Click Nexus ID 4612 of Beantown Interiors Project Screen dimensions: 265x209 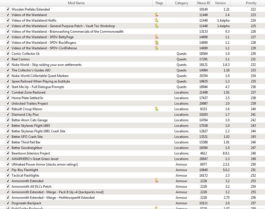pyautogui.click(x=203, y=153)
